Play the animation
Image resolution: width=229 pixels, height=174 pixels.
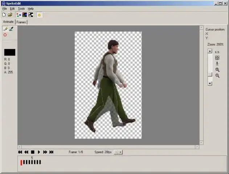pos(39,152)
